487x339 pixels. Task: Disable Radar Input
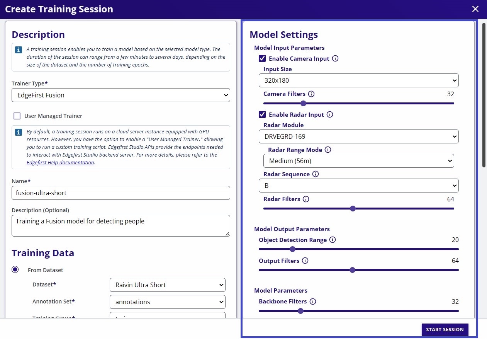click(262, 114)
